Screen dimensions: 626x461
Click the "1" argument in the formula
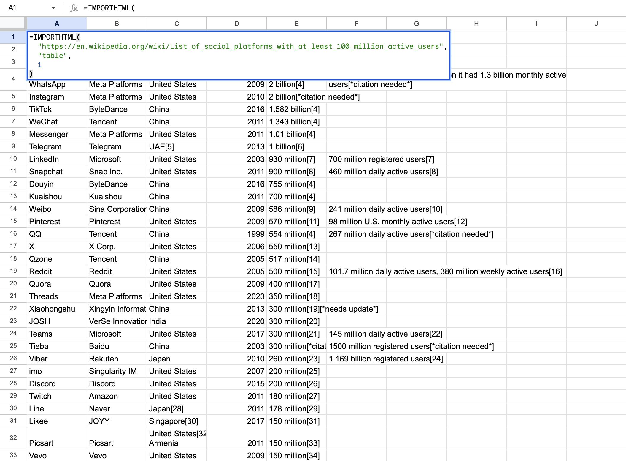[x=39, y=64]
